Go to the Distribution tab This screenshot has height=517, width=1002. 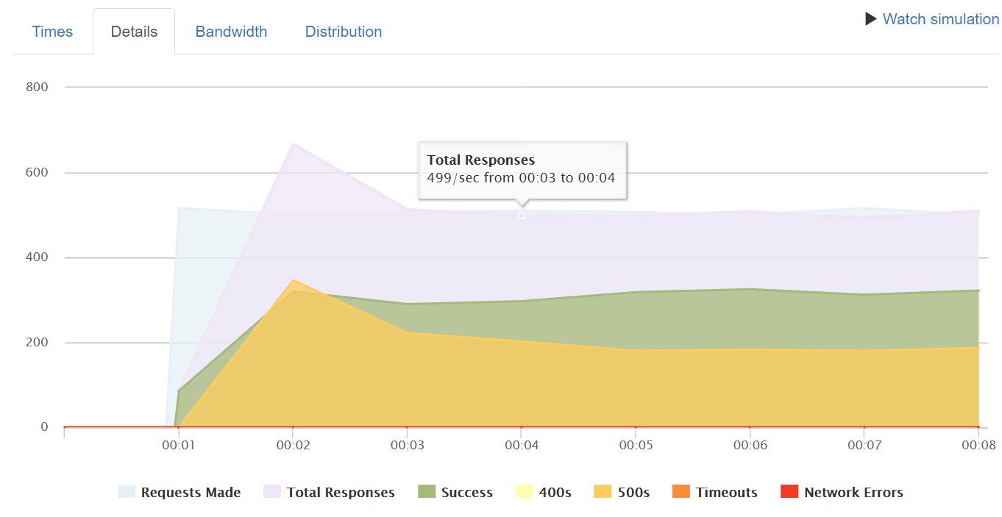(x=344, y=32)
